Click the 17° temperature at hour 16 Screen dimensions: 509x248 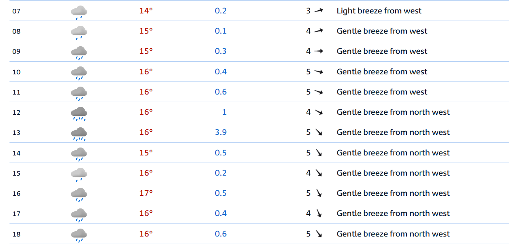click(x=146, y=193)
